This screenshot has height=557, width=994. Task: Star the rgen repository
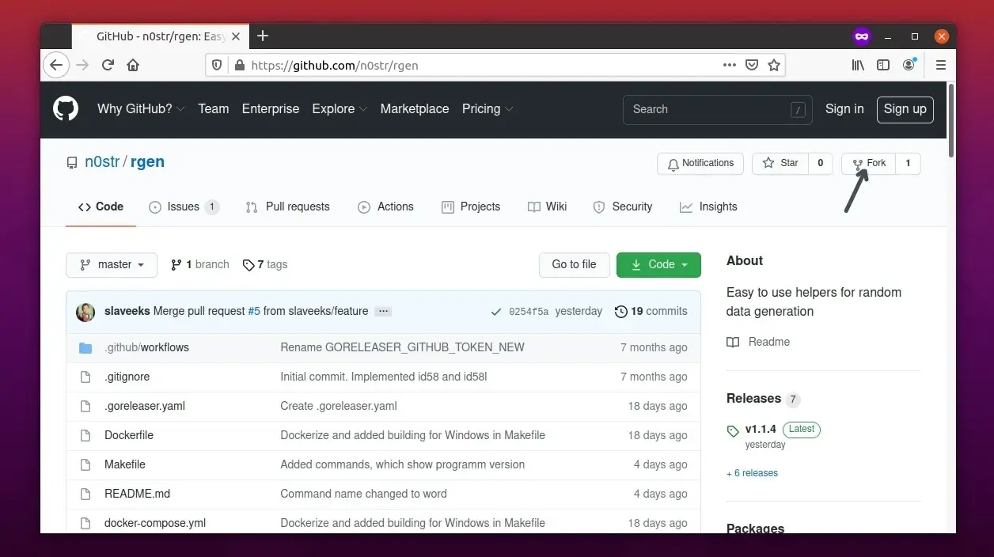click(x=780, y=163)
